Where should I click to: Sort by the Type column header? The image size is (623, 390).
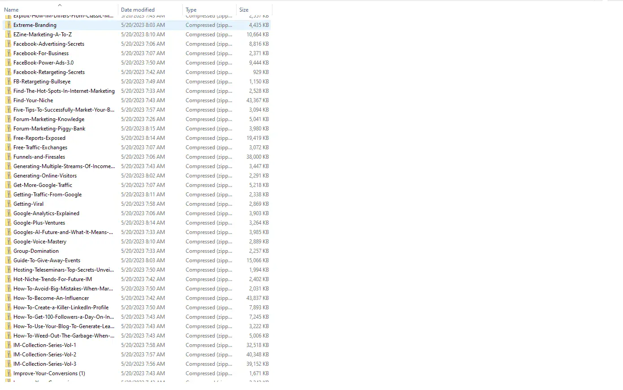tap(191, 10)
